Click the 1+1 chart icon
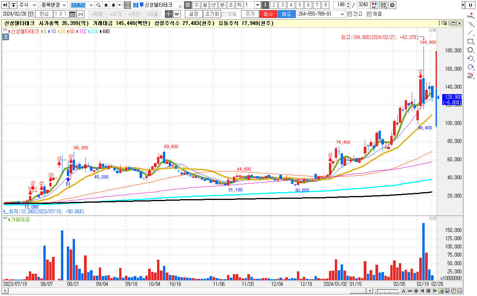477x296 pixels. (80, 14)
